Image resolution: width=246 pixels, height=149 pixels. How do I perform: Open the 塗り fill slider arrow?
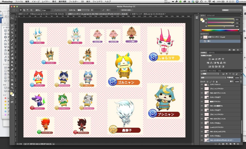pyautogui.click(x=241, y=82)
